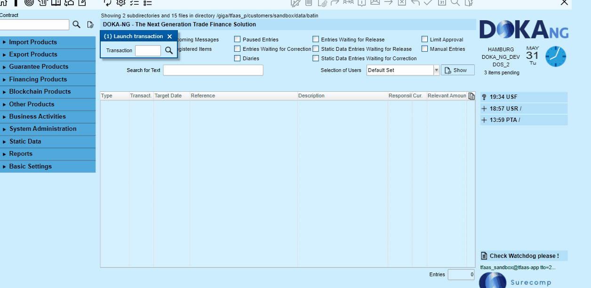The width and height of the screenshot is (591, 288).
Task: Toggle Static Data Entries Waiting for Release
Action: pyautogui.click(x=316, y=49)
